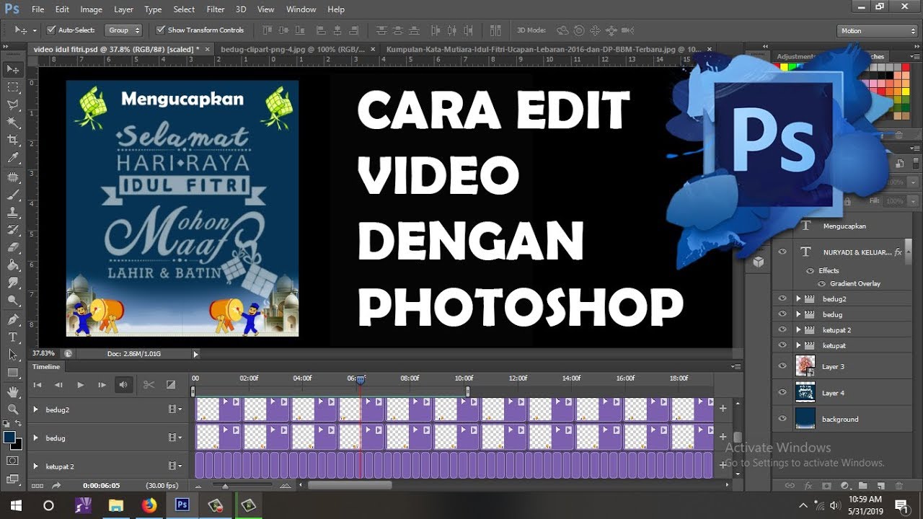Select the Brush tool
The height and width of the screenshot is (519, 923).
(x=13, y=195)
